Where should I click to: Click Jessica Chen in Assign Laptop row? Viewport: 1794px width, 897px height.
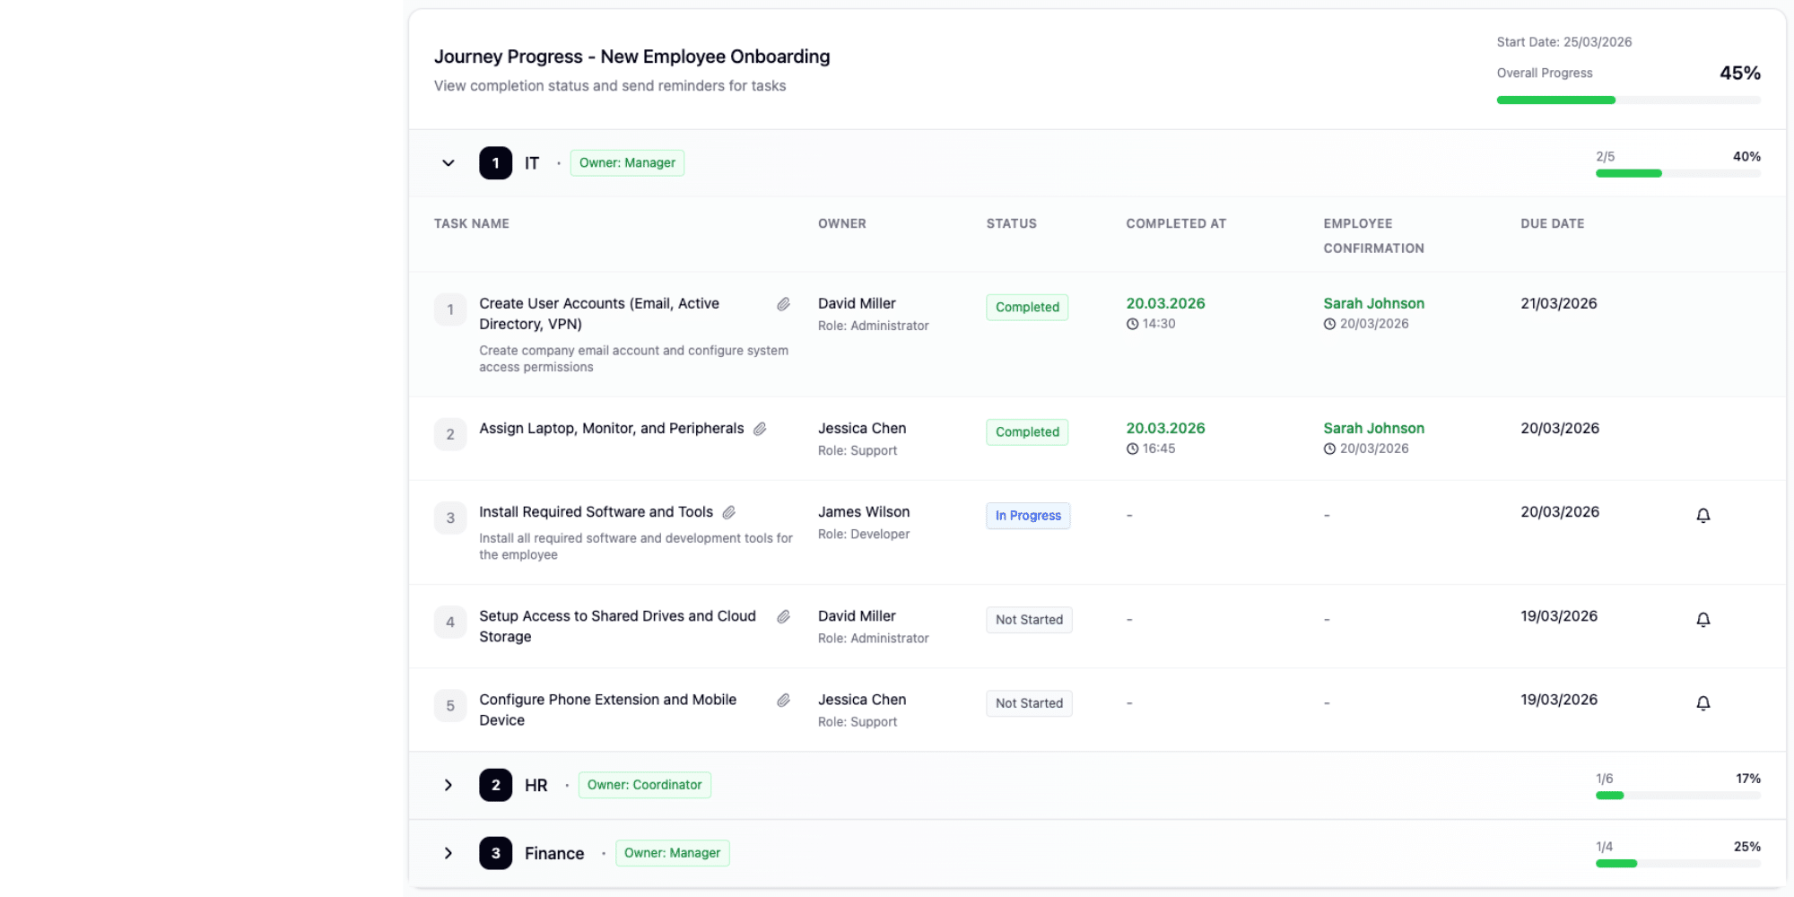point(862,429)
